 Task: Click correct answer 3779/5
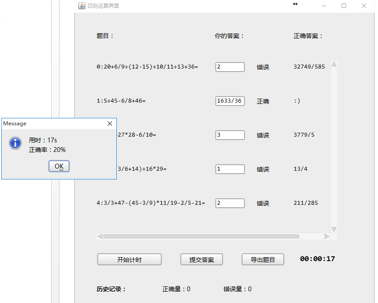[304, 135]
